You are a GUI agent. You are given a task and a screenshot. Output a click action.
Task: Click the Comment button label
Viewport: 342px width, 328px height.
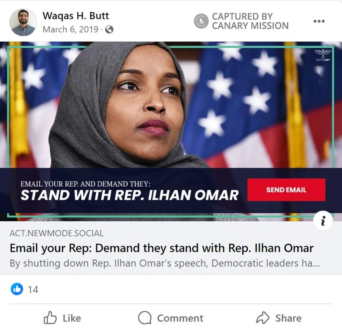pos(180,318)
